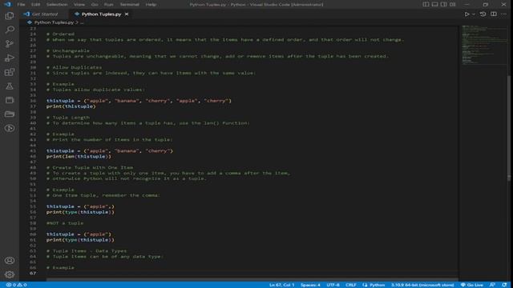Open the Explorer view in activity bar
Screen dimensions: 513x288
pyautogui.click(x=10, y=16)
